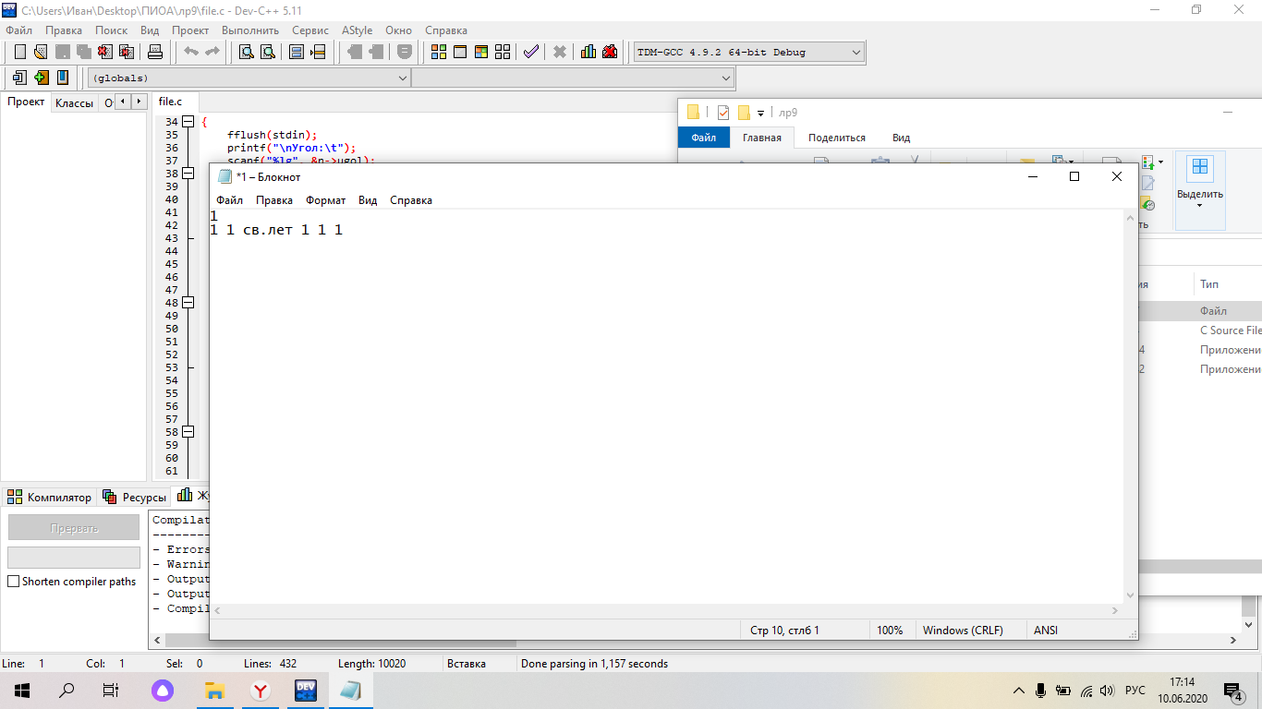1262x709 pixels.
Task: Click the Print icon in Dev-C++ toolbar
Action: (155, 52)
